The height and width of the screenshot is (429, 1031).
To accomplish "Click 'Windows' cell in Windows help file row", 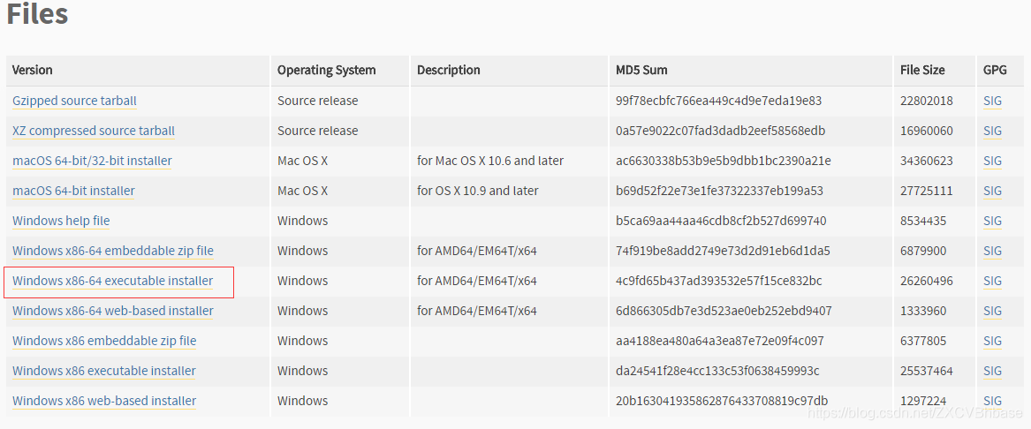I will click(x=302, y=221).
